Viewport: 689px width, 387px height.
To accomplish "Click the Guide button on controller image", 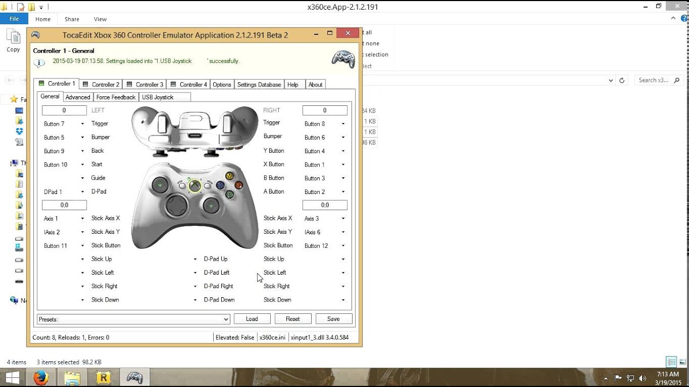I will pos(194,186).
